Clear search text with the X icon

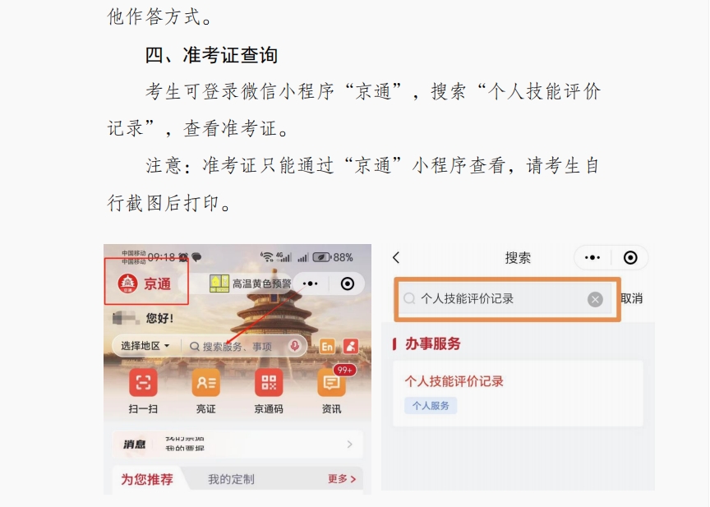click(x=595, y=299)
